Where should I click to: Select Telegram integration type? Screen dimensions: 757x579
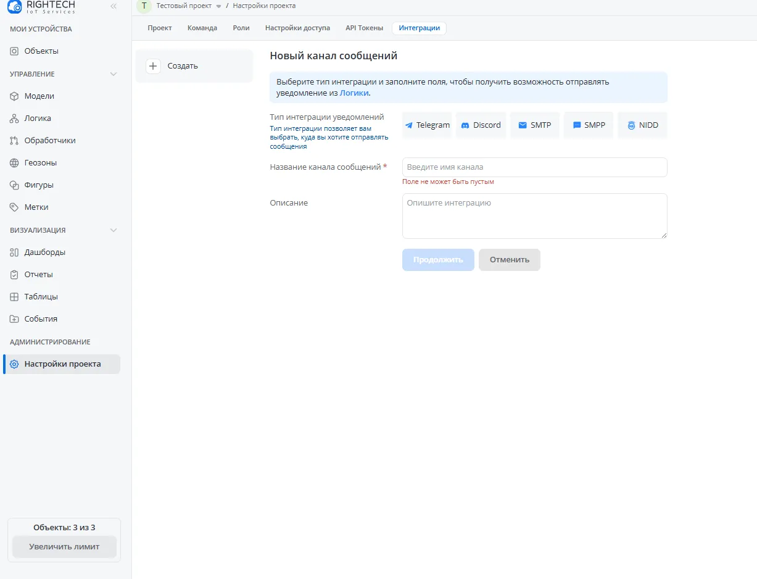pyautogui.click(x=427, y=125)
